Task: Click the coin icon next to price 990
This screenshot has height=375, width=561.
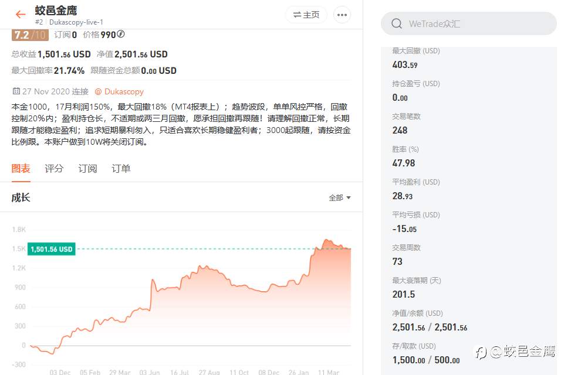Action: coord(121,34)
